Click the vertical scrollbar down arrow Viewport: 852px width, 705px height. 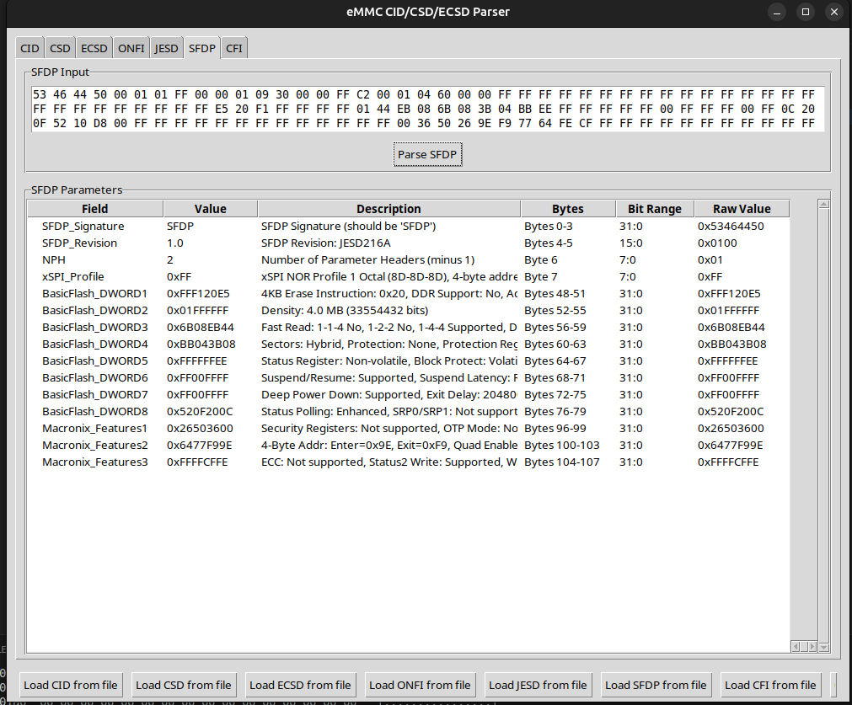click(823, 647)
